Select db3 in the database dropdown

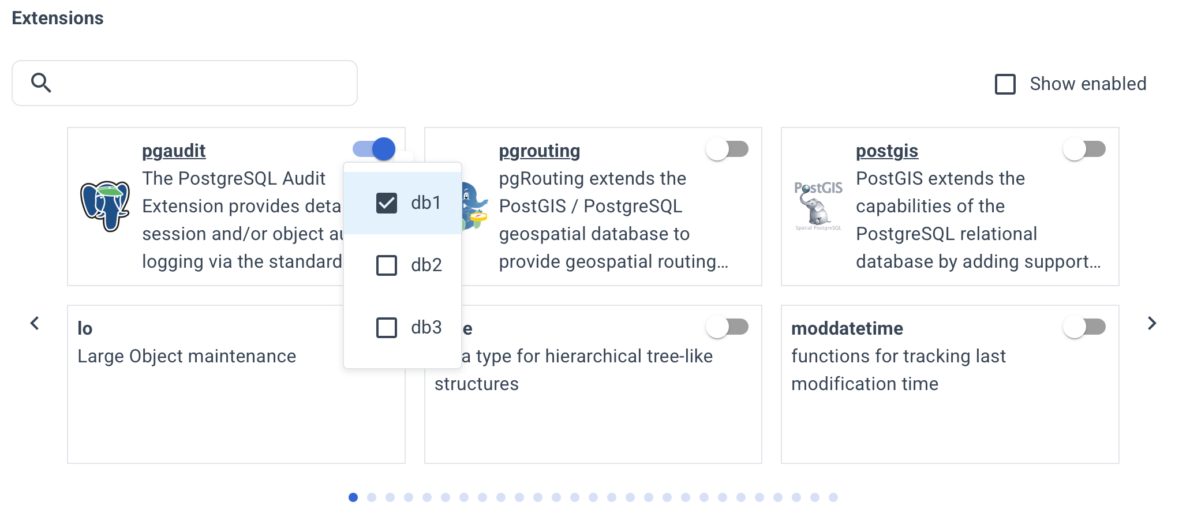(x=387, y=328)
